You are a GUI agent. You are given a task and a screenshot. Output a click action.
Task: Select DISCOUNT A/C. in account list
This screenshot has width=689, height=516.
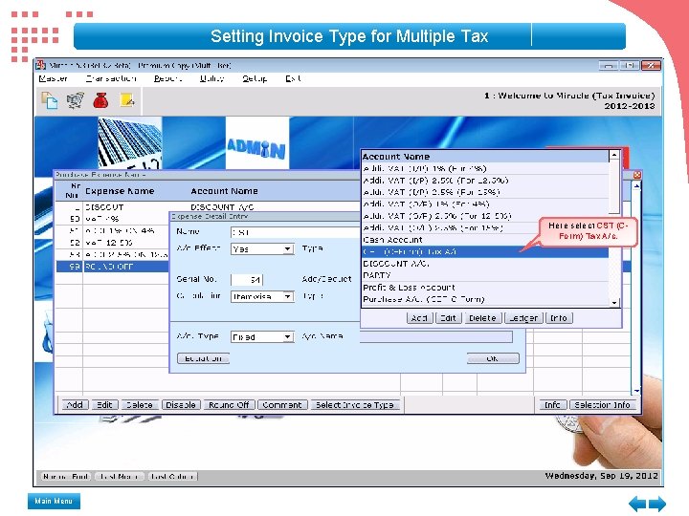[484, 264]
